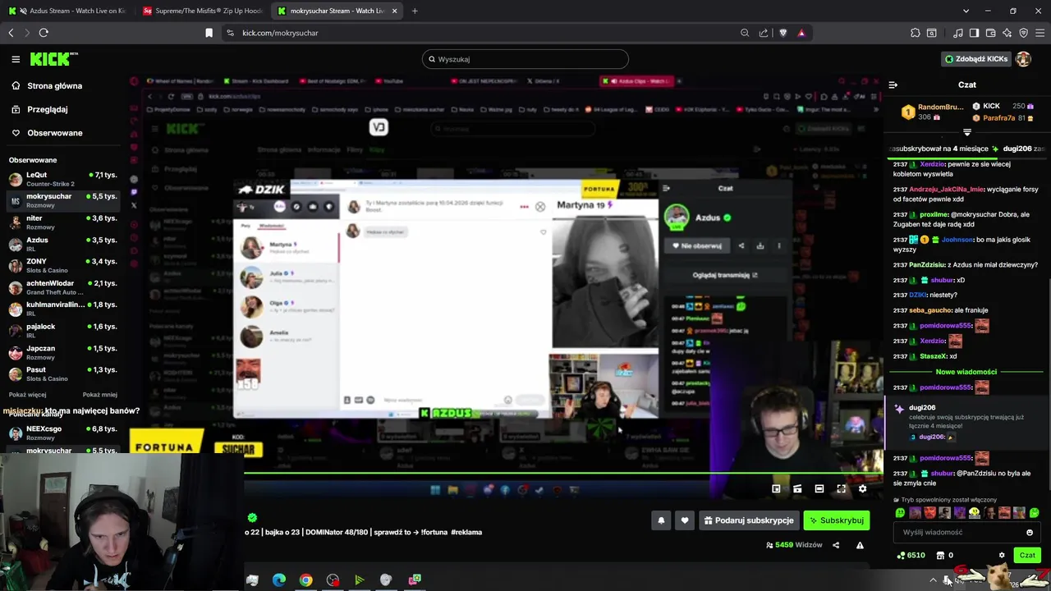
Task: Enable stream notifications bell
Action: pyautogui.click(x=661, y=520)
